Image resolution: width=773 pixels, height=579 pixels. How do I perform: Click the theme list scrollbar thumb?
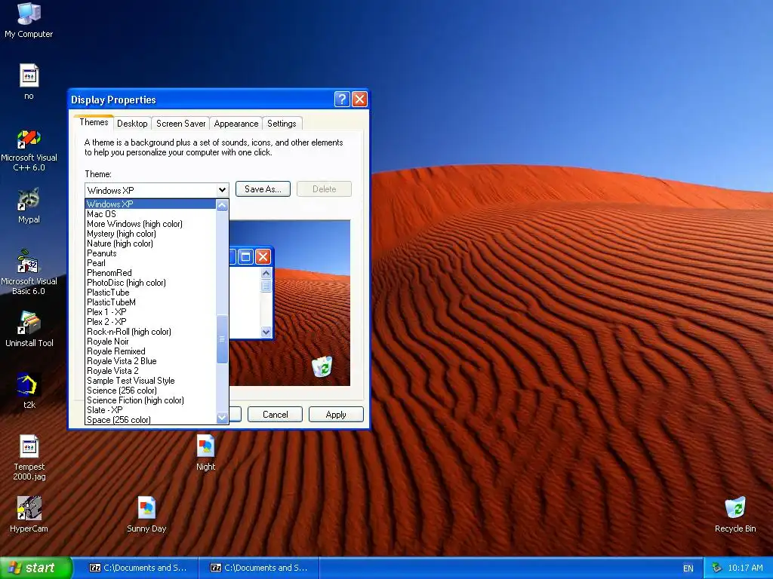223,339
